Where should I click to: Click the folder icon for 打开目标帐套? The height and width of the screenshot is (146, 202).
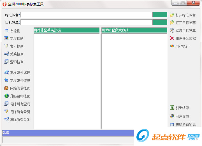pos(172,22)
